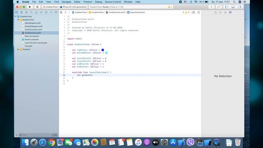
Task: Open the GradientView folder breadcrumb
Action: [x=96, y=12]
